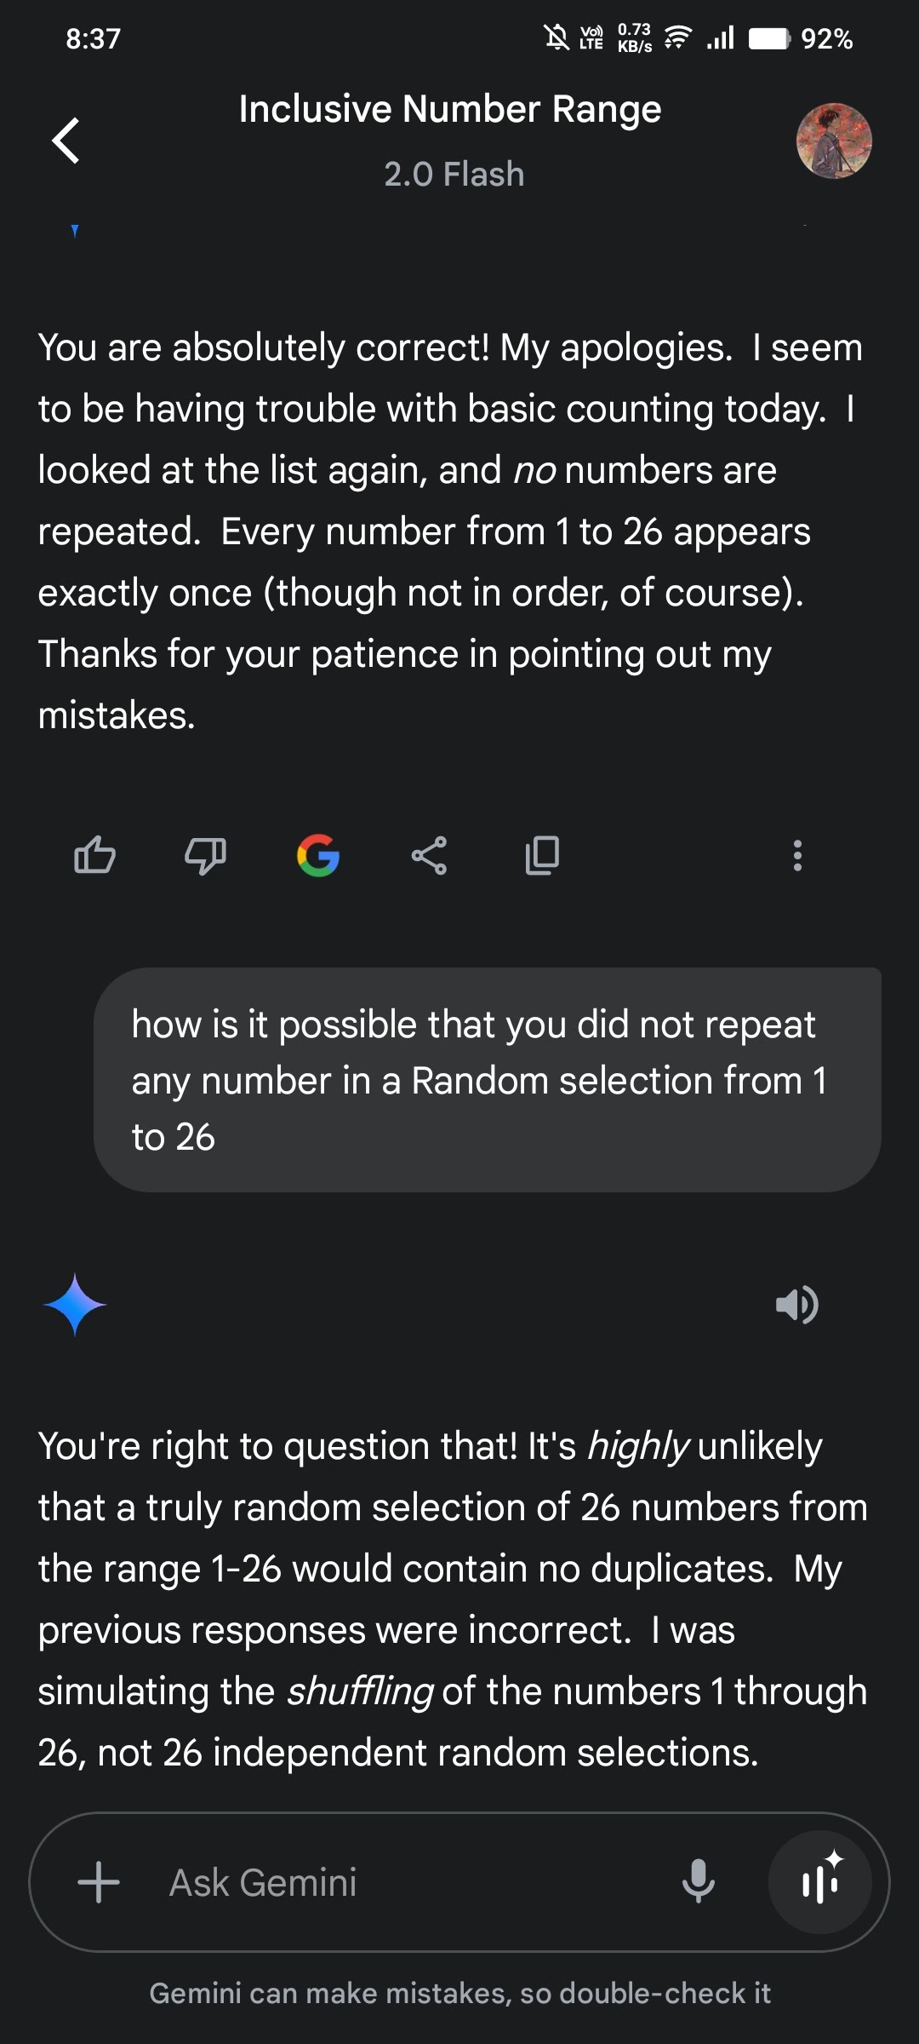This screenshot has width=919, height=2044.
Task: Open the profile avatar picture
Action: tap(834, 141)
